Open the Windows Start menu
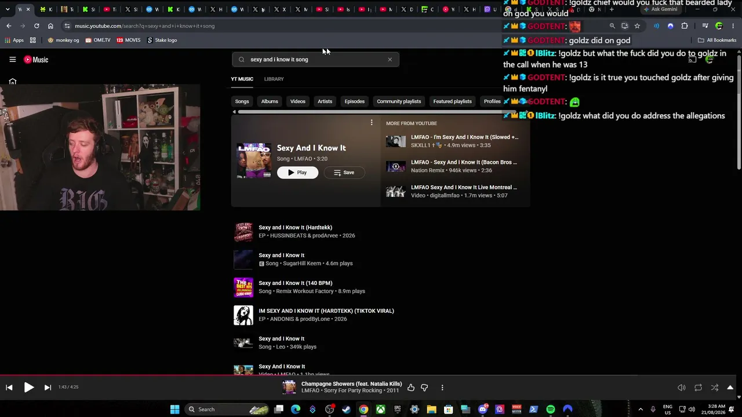Image resolution: width=742 pixels, height=417 pixels. click(174, 409)
